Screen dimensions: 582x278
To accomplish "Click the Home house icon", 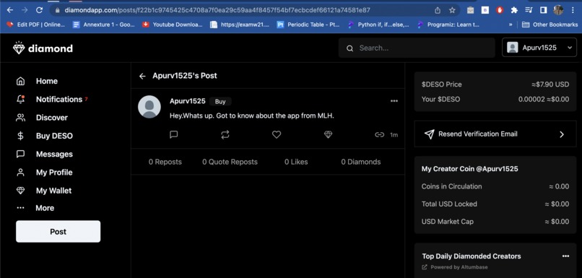I will click(21, 81).
